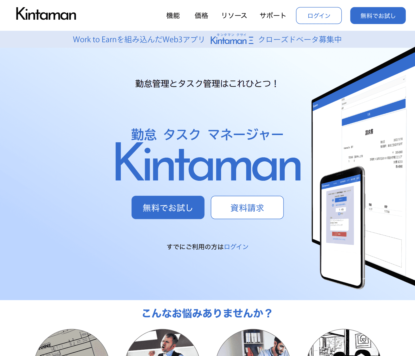This screenshot has height=356, width=415.
Task: Open the Work to Earn Web3 banner text
Action: [x=139, y=39]
